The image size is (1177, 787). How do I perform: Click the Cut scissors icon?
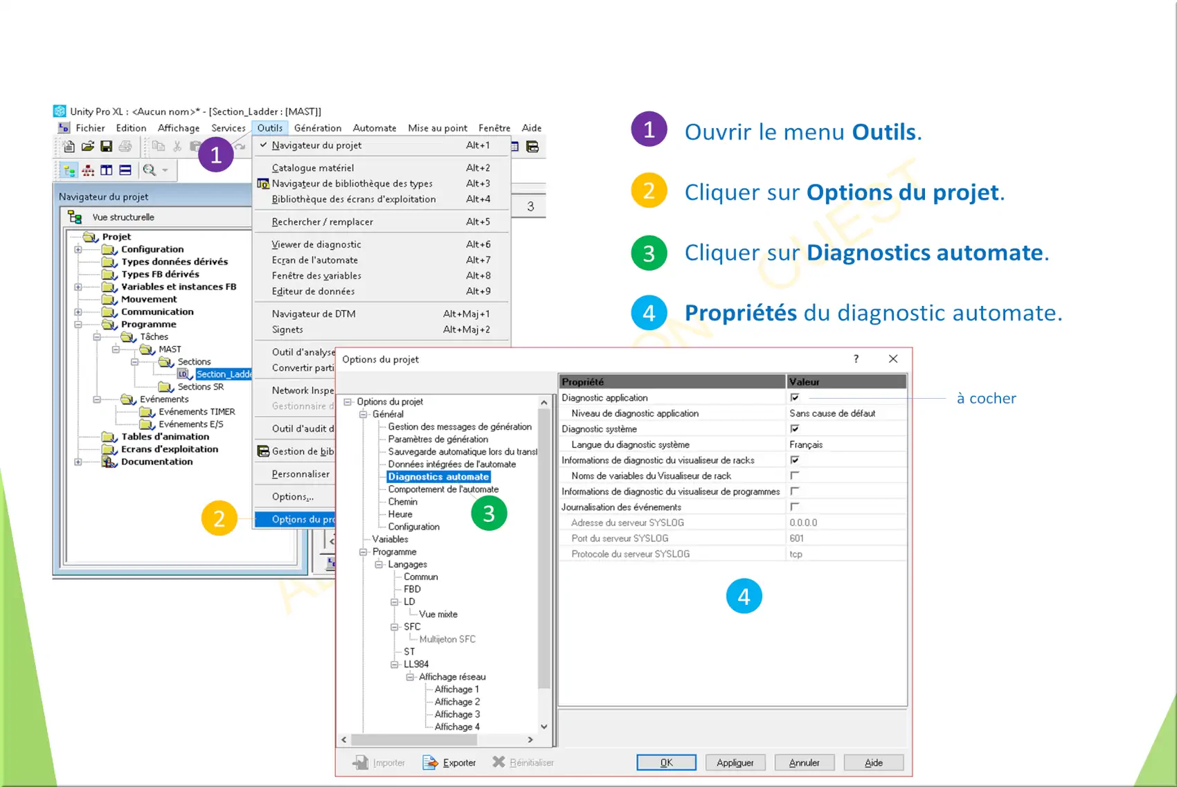pos(177,146)
